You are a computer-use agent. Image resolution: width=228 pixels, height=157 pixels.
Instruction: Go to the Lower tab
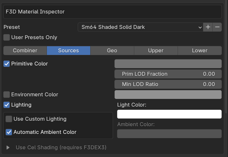200,50
